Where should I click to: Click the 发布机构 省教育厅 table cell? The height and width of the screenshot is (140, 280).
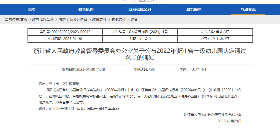point(215,32)
